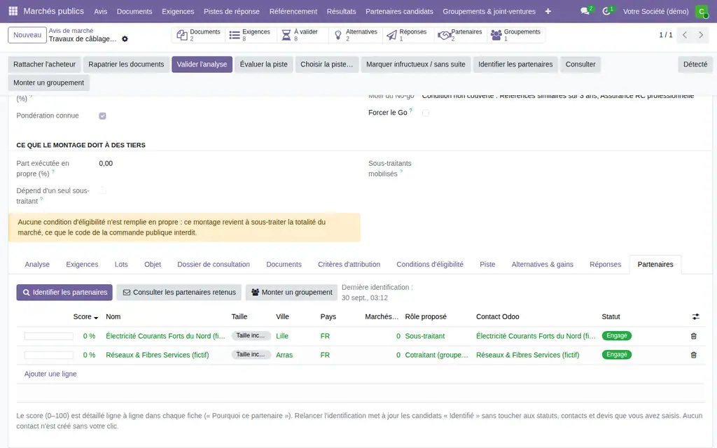Click Marquer infructueux / sans suite button
Image resolution: width=717 pixels, height=448 pixels.
(415, 64)
